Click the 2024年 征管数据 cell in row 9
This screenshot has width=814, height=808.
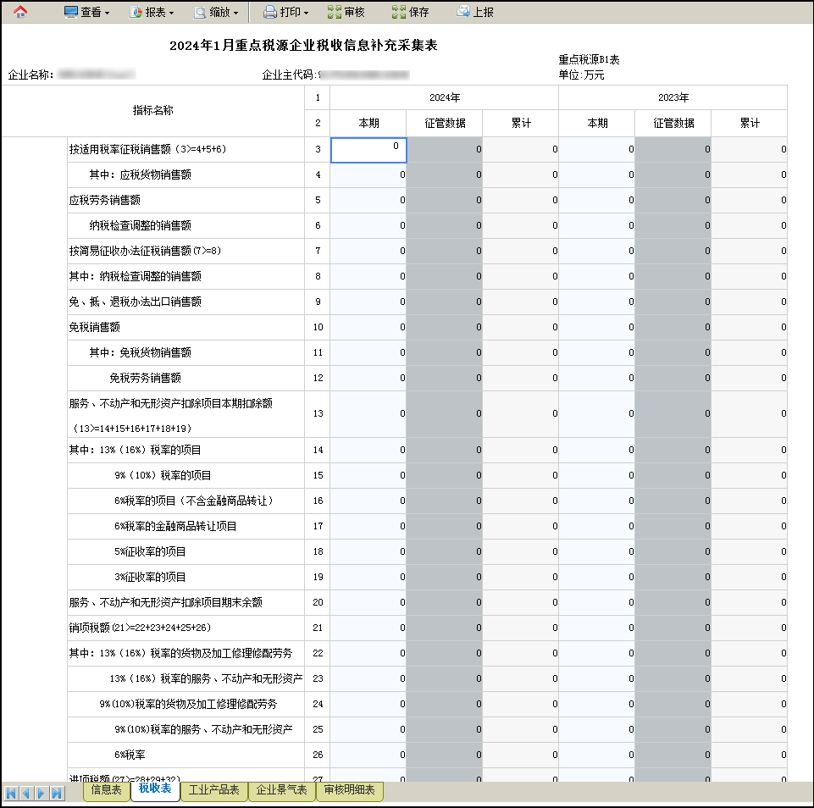[x=445, y=302]
